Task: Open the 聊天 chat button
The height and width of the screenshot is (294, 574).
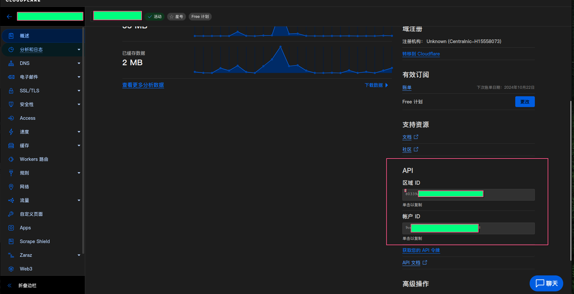Action: pos(546,283)
